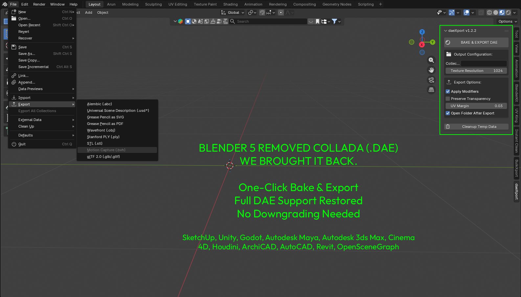Click the UV Margin slider field

click(476, 106)
